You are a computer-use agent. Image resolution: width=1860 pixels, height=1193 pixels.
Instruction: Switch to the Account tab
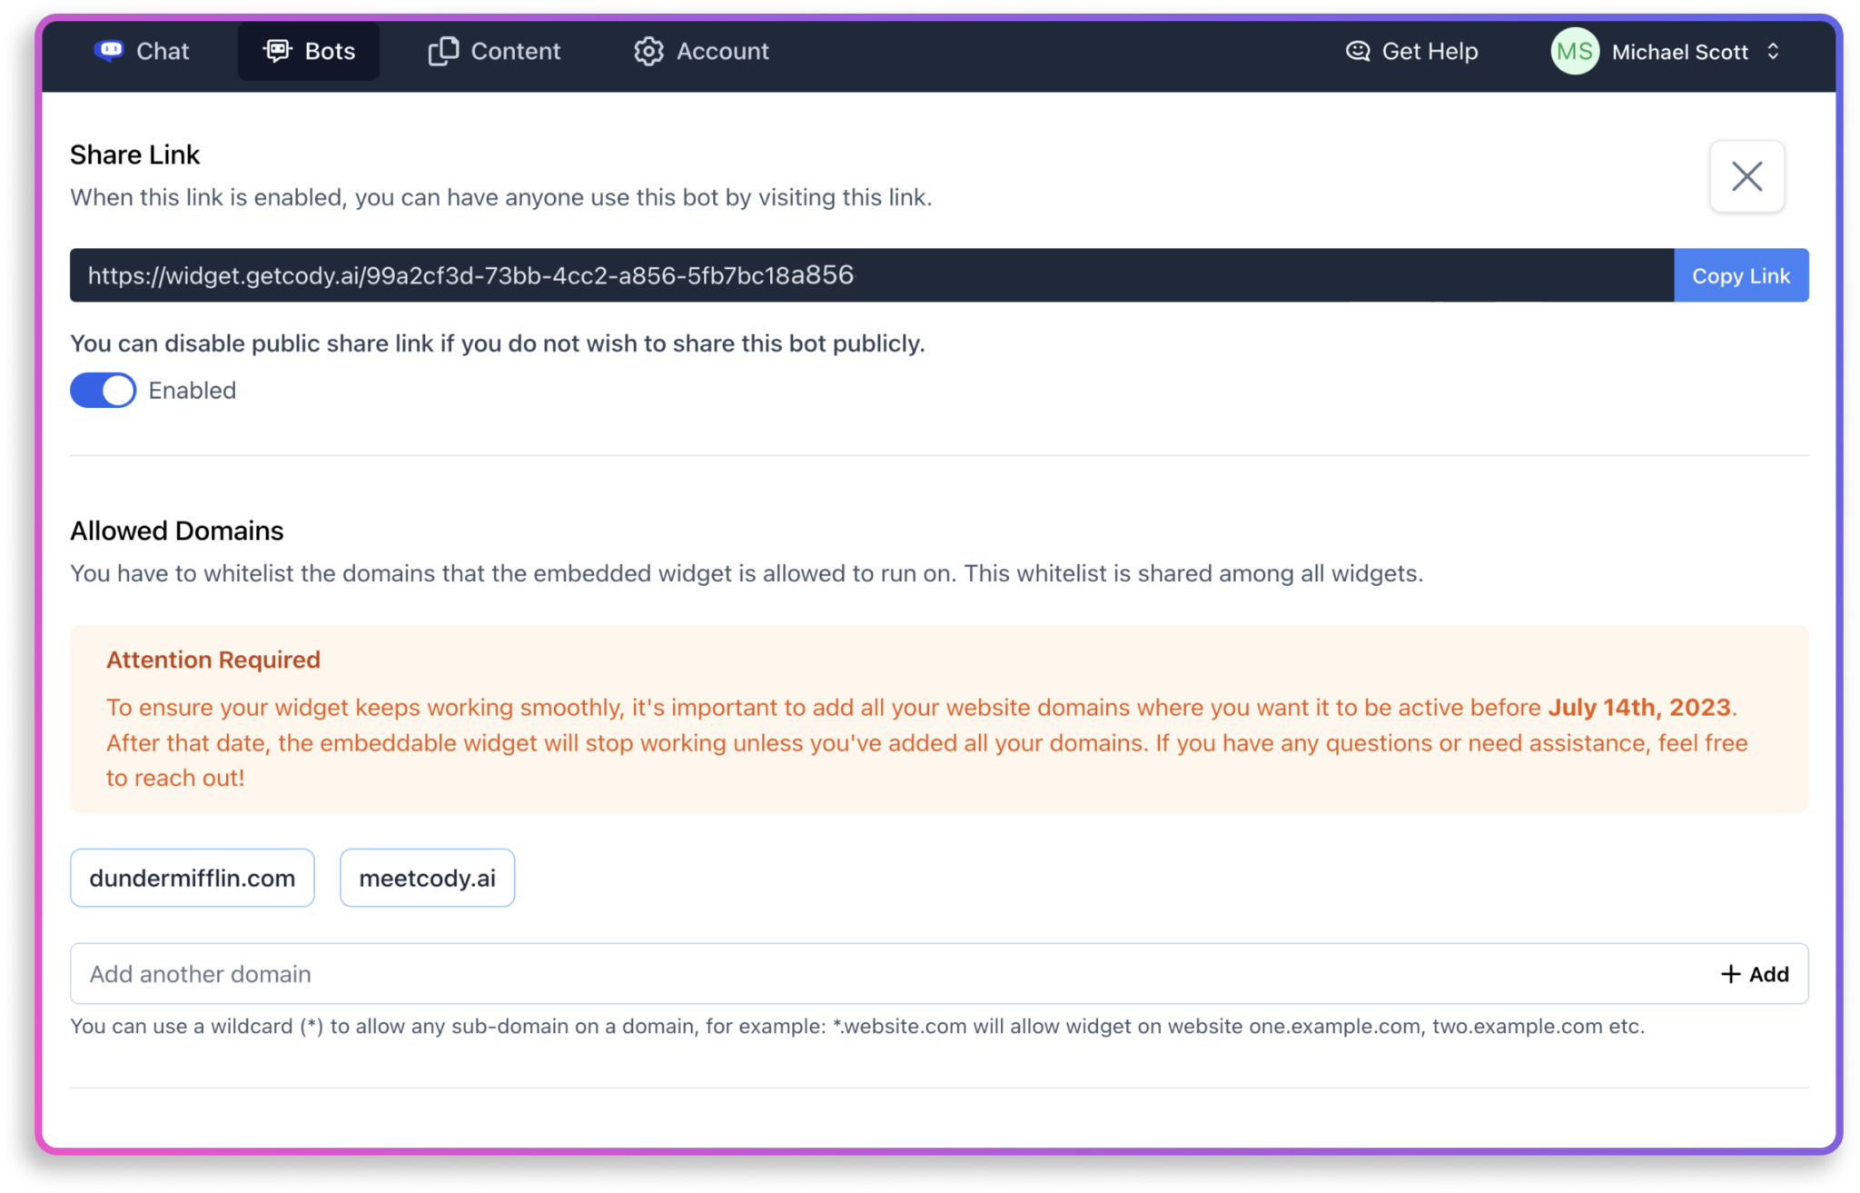pyautogui.click(x=722, y=51)
